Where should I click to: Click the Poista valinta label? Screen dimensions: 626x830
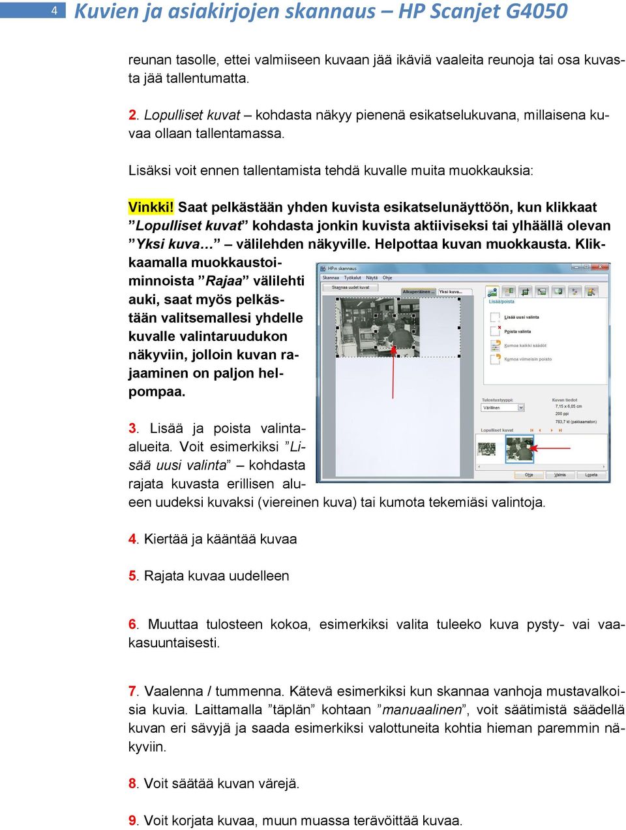[x=518, y=332]
